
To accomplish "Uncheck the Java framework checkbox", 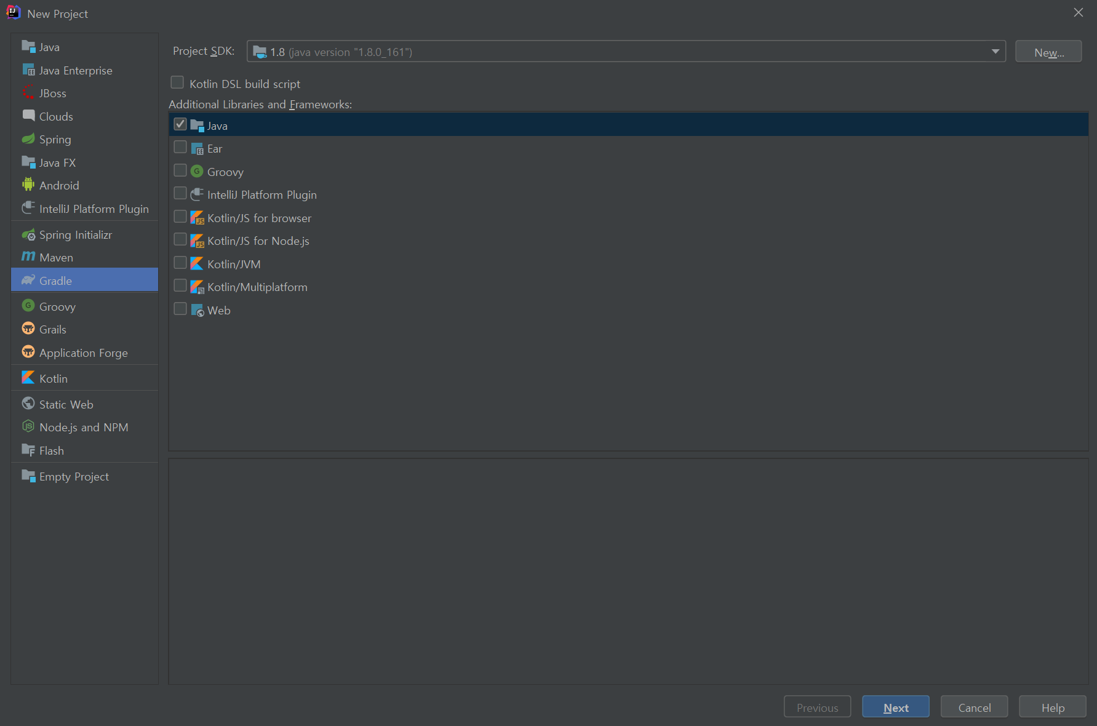I will coord(180,124).
